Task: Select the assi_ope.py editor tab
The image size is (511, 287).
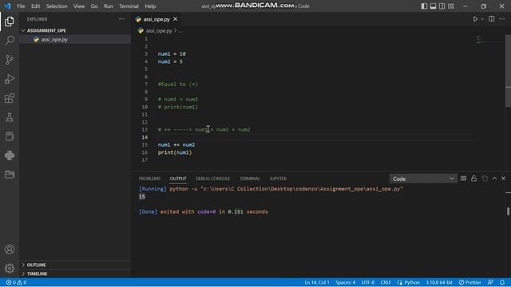Action: click(156, 19)
